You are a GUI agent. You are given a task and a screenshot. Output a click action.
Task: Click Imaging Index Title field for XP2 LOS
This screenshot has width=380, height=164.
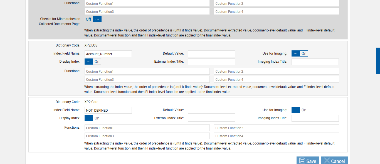[x=315, y=62]
